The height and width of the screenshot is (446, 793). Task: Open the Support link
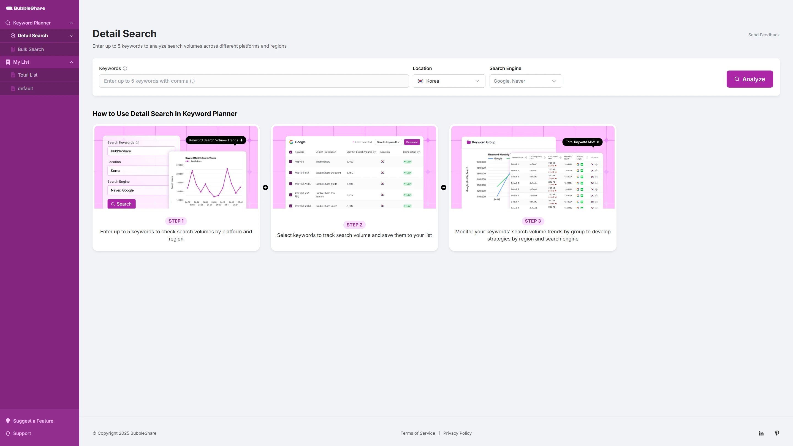pyautogui.click(x=22, y=433)
